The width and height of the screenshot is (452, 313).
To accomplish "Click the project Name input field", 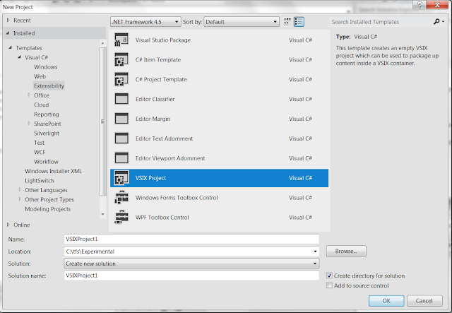I will coord(191,239).
